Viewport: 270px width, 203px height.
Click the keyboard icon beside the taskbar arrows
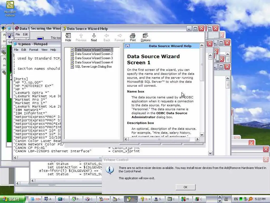tap(226, 199)
